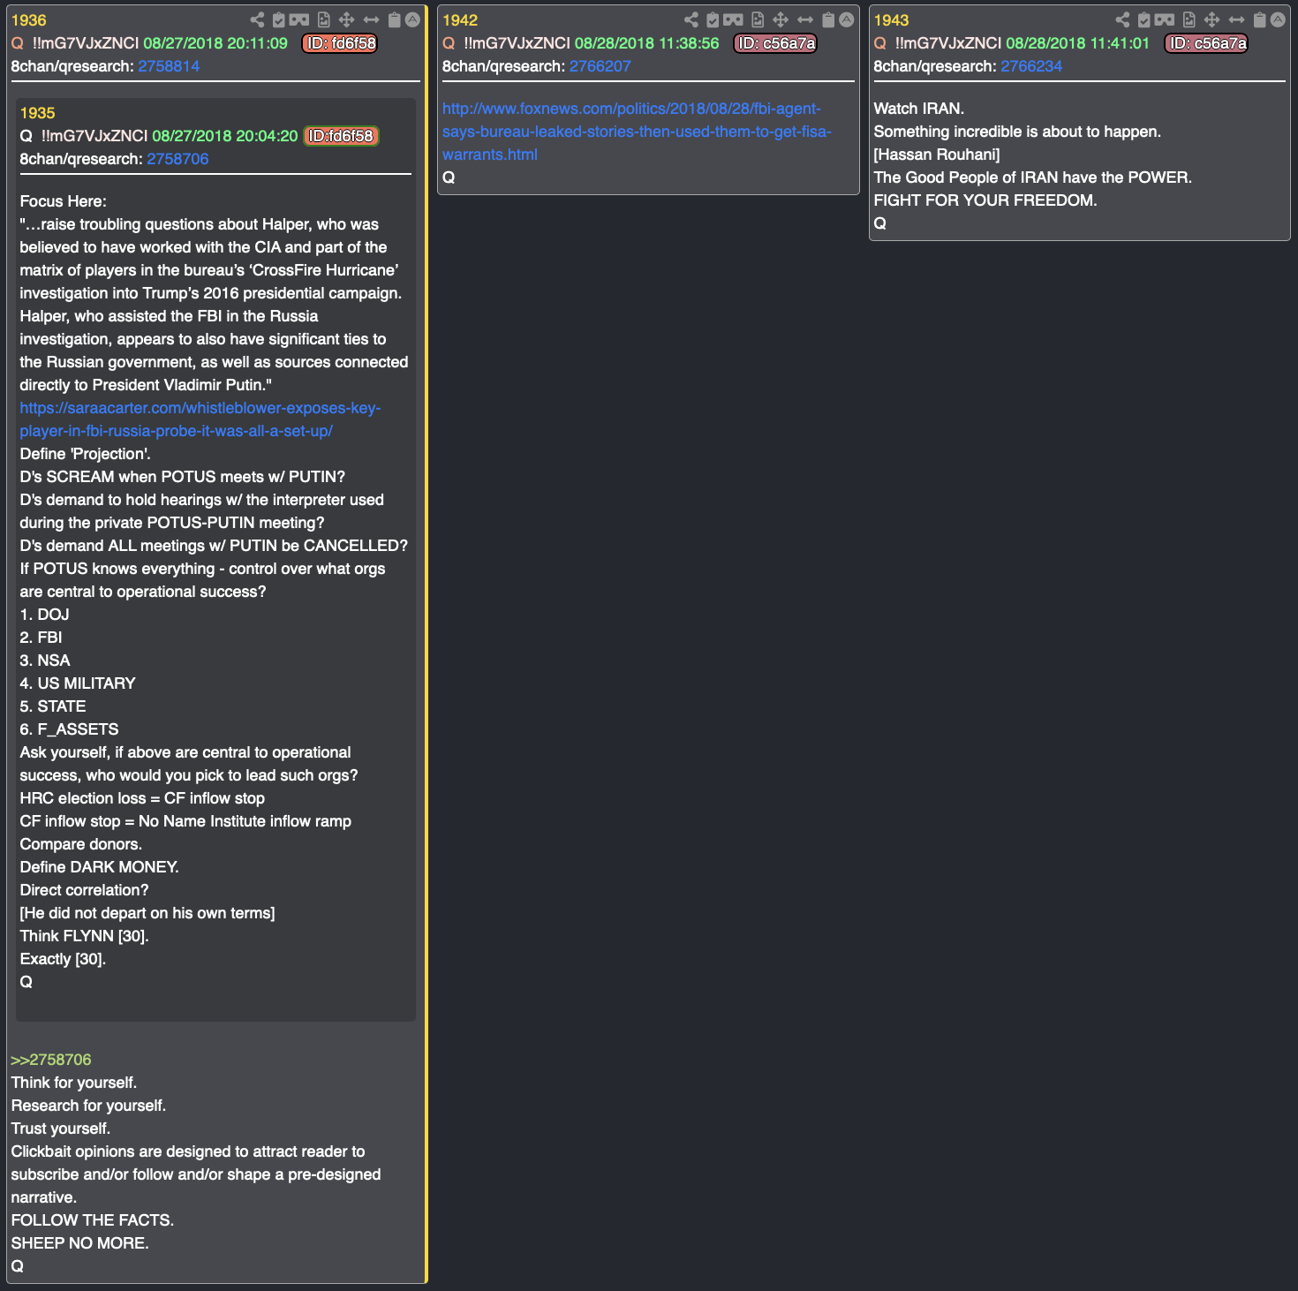Image resolution: width=1298 pixels, height=1291 pixels.
Task: Click the ID: c56a7a badge on post 1942
Action: point(775,43)
